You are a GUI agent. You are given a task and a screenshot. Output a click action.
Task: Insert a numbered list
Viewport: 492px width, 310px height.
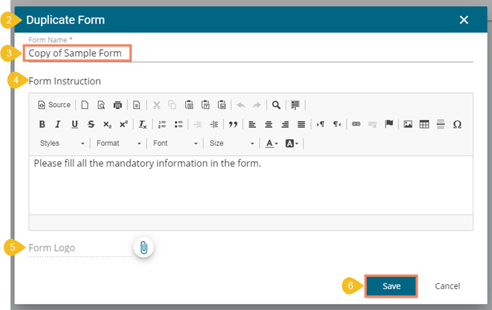(x=162, y=125)
